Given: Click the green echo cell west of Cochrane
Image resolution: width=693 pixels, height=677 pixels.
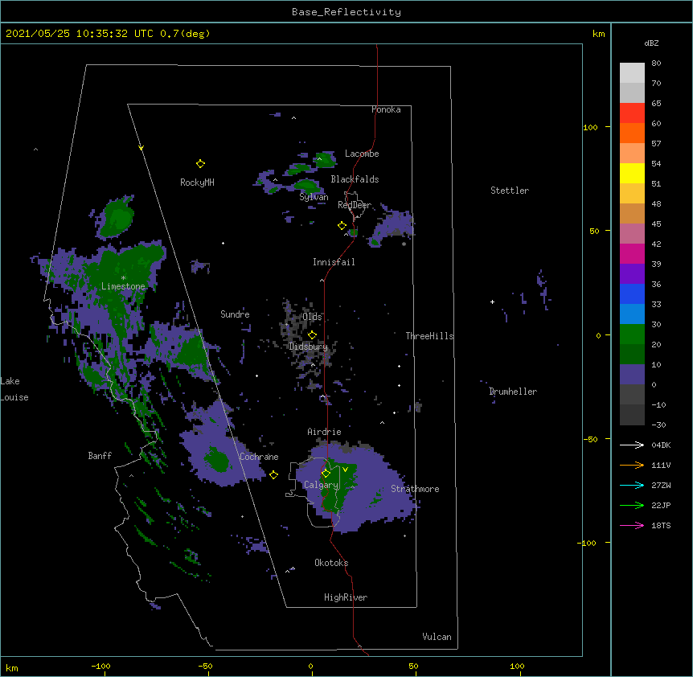Looking at the screenshot, I should pyautogui.click(x=217, y=460).
